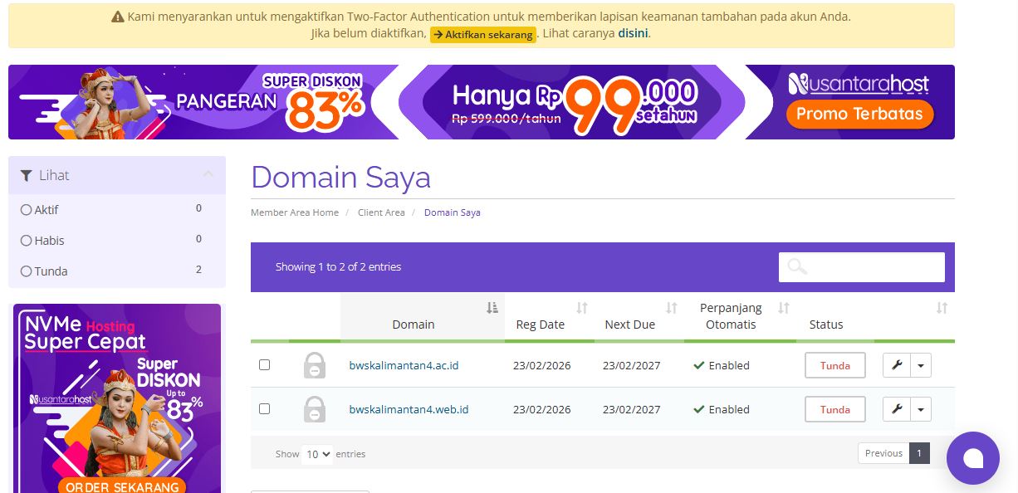Go to Client Area breadcrumb
This screenshot has height=493, width=1018.
pyautogui.click(x=381, y=212)
